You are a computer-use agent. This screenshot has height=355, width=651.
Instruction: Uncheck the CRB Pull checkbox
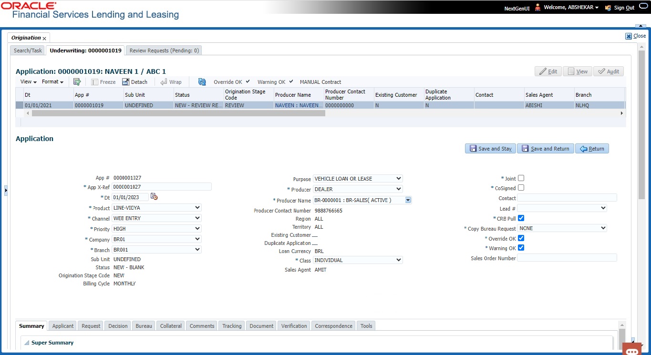(x=521, y=218)
